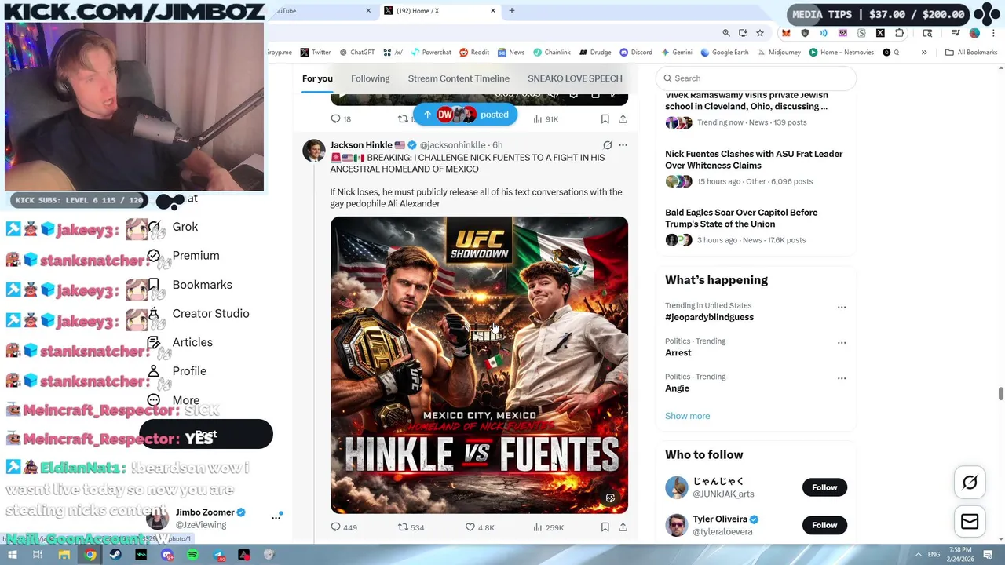The height and width of the screenshot is (565, 1005).
Task: Open a new browser tab
Action: pyautogui.click(x=512, y=11)
